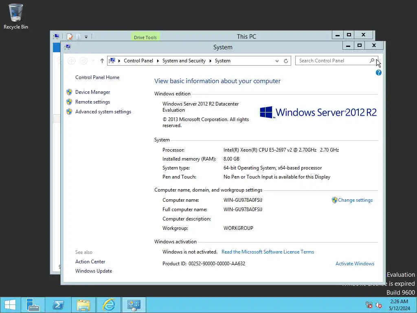Viewport: 417px width, 313px height.
Task: Expand the arrow after Control Panel breadcrumb
Action: click(158, 61)
